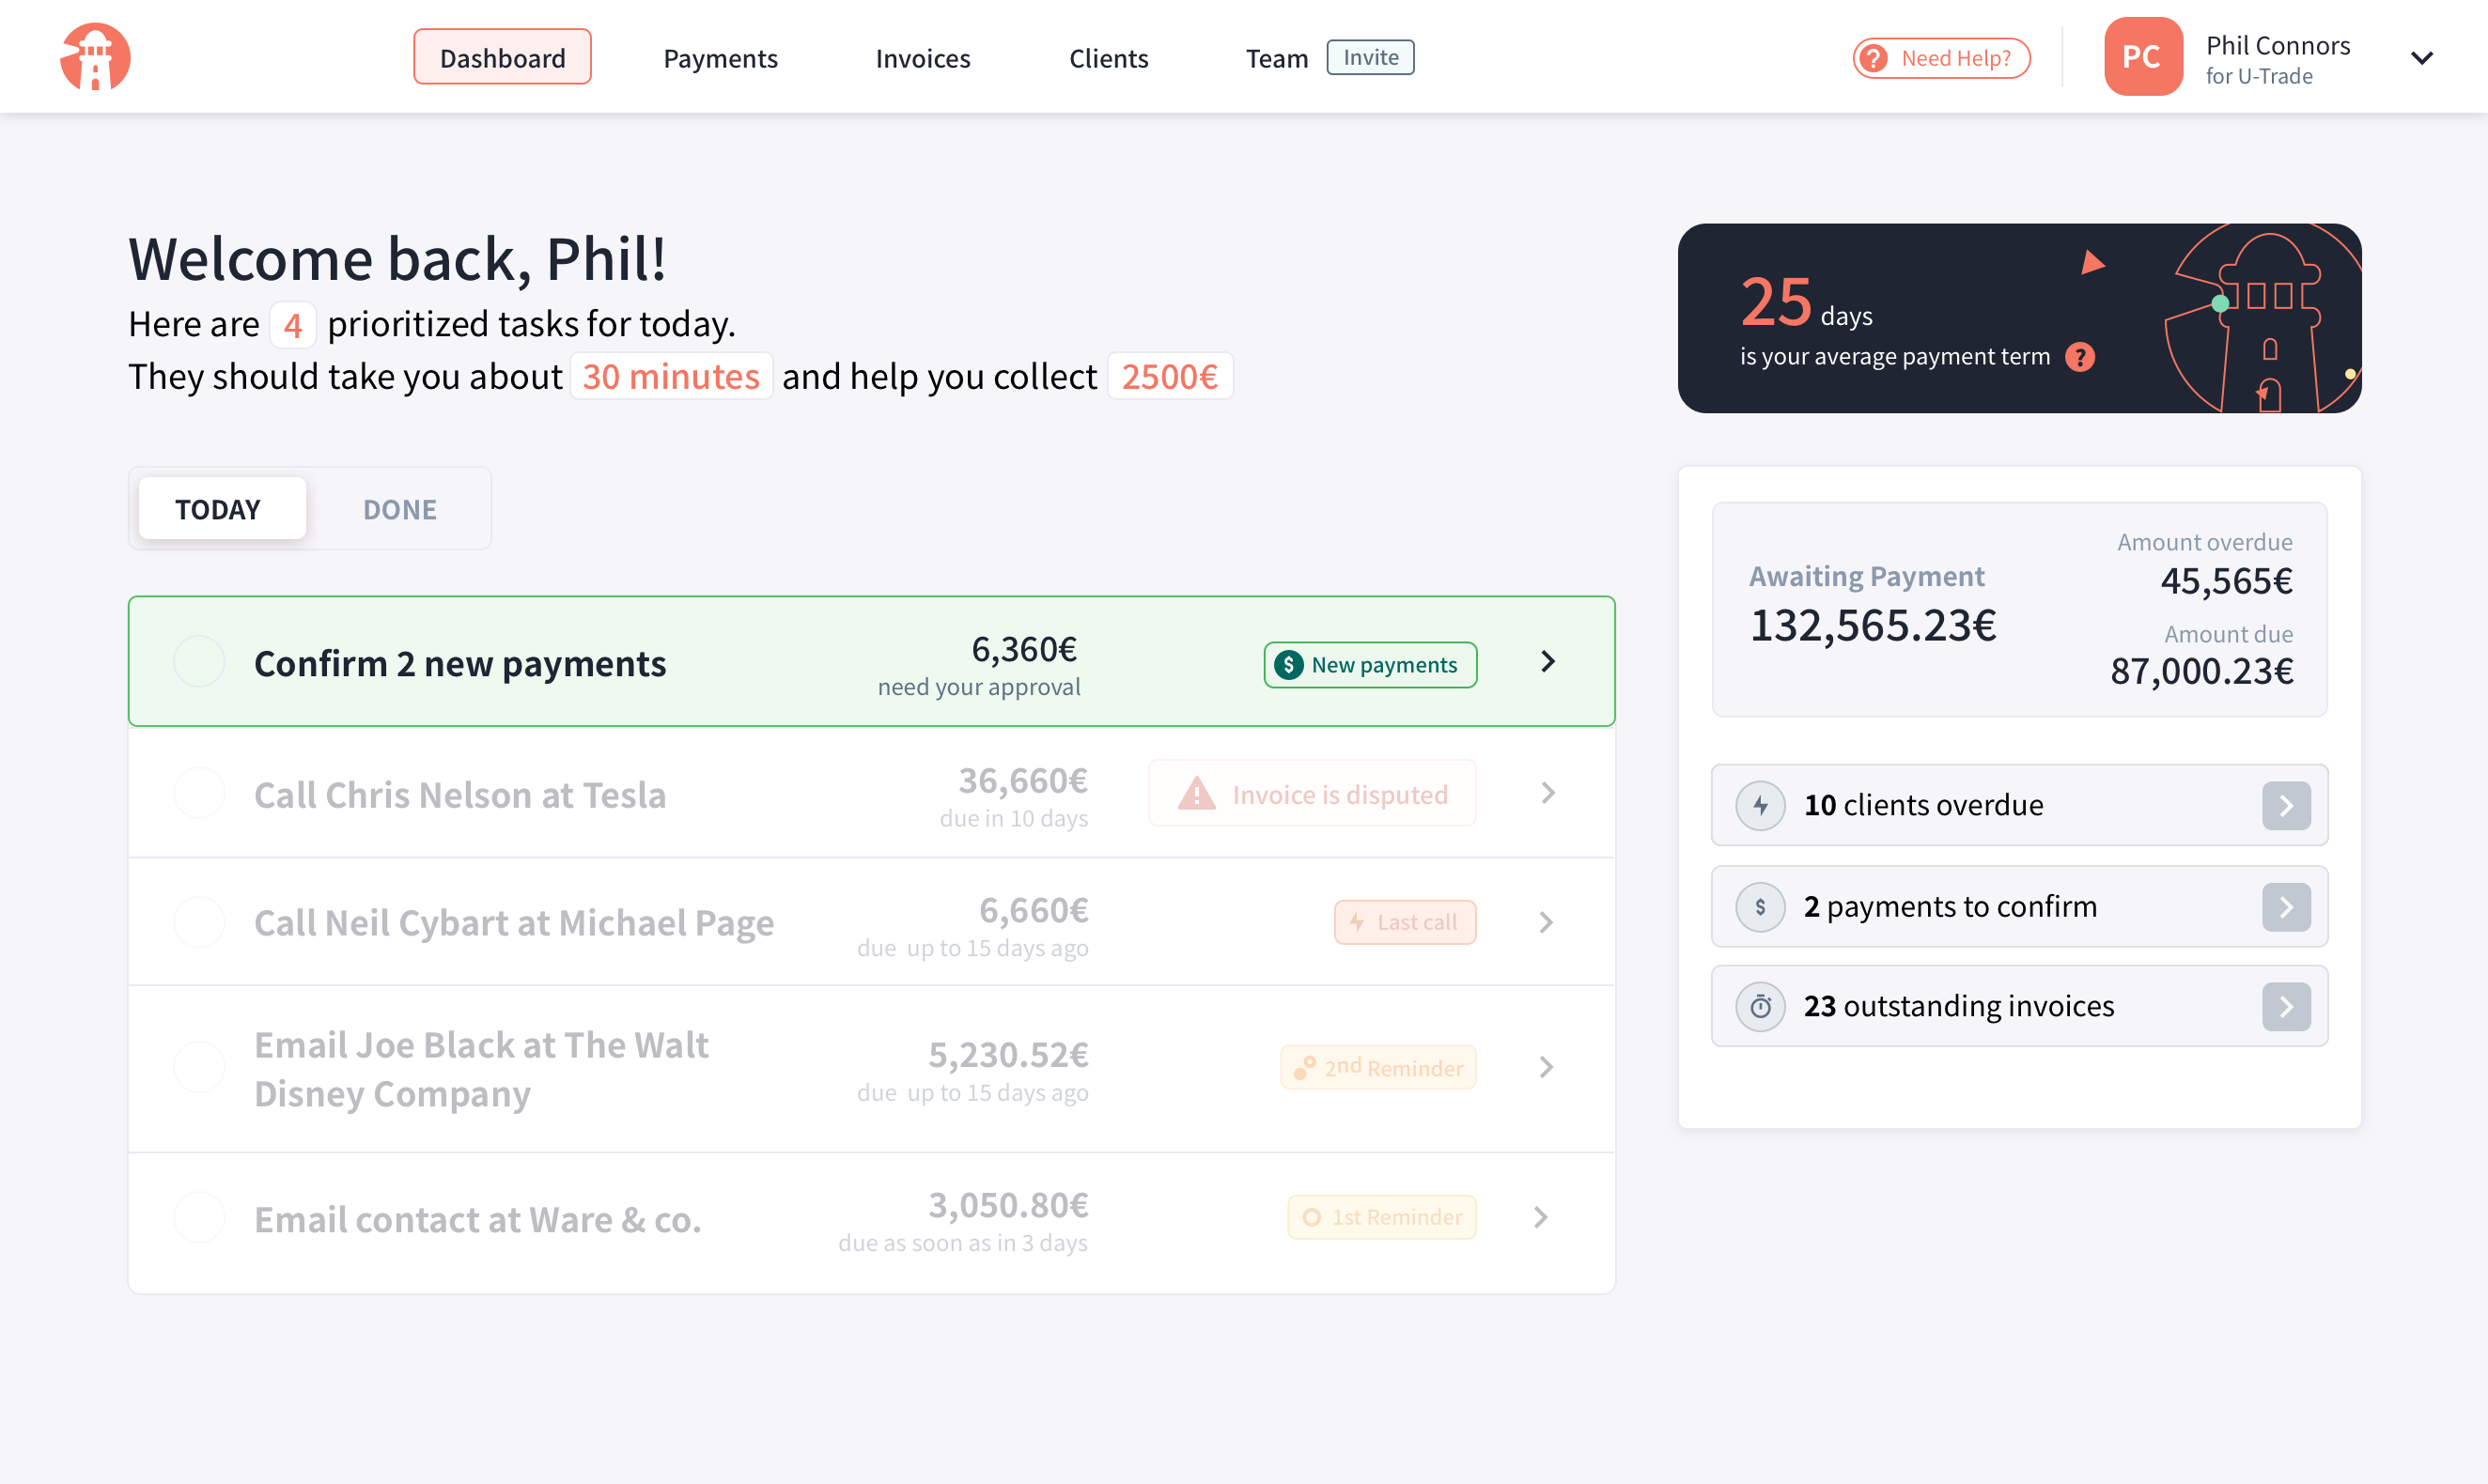The height and width of the screenshot is (1484, 2488).
Task: Switch to the DONE tab
Action: pyautogui.click(x=399, y=509)
